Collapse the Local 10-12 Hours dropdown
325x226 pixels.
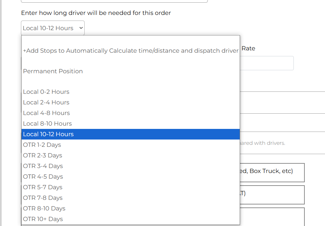pyautogui.click(x=53, y=28)
